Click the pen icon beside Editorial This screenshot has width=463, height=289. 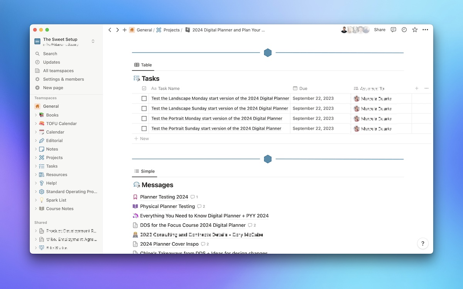point(42,140)
